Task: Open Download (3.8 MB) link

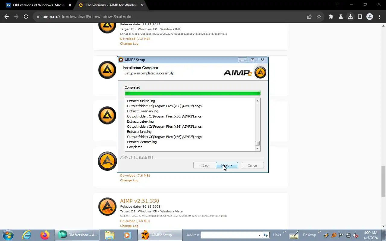Action: pos(135,221)
